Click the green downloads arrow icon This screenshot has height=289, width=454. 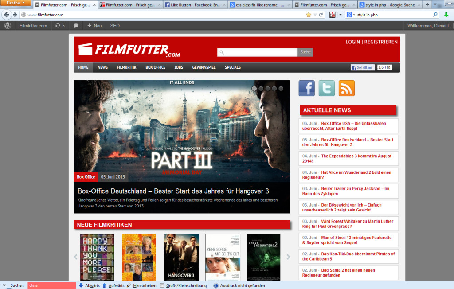tap(446, 15)
